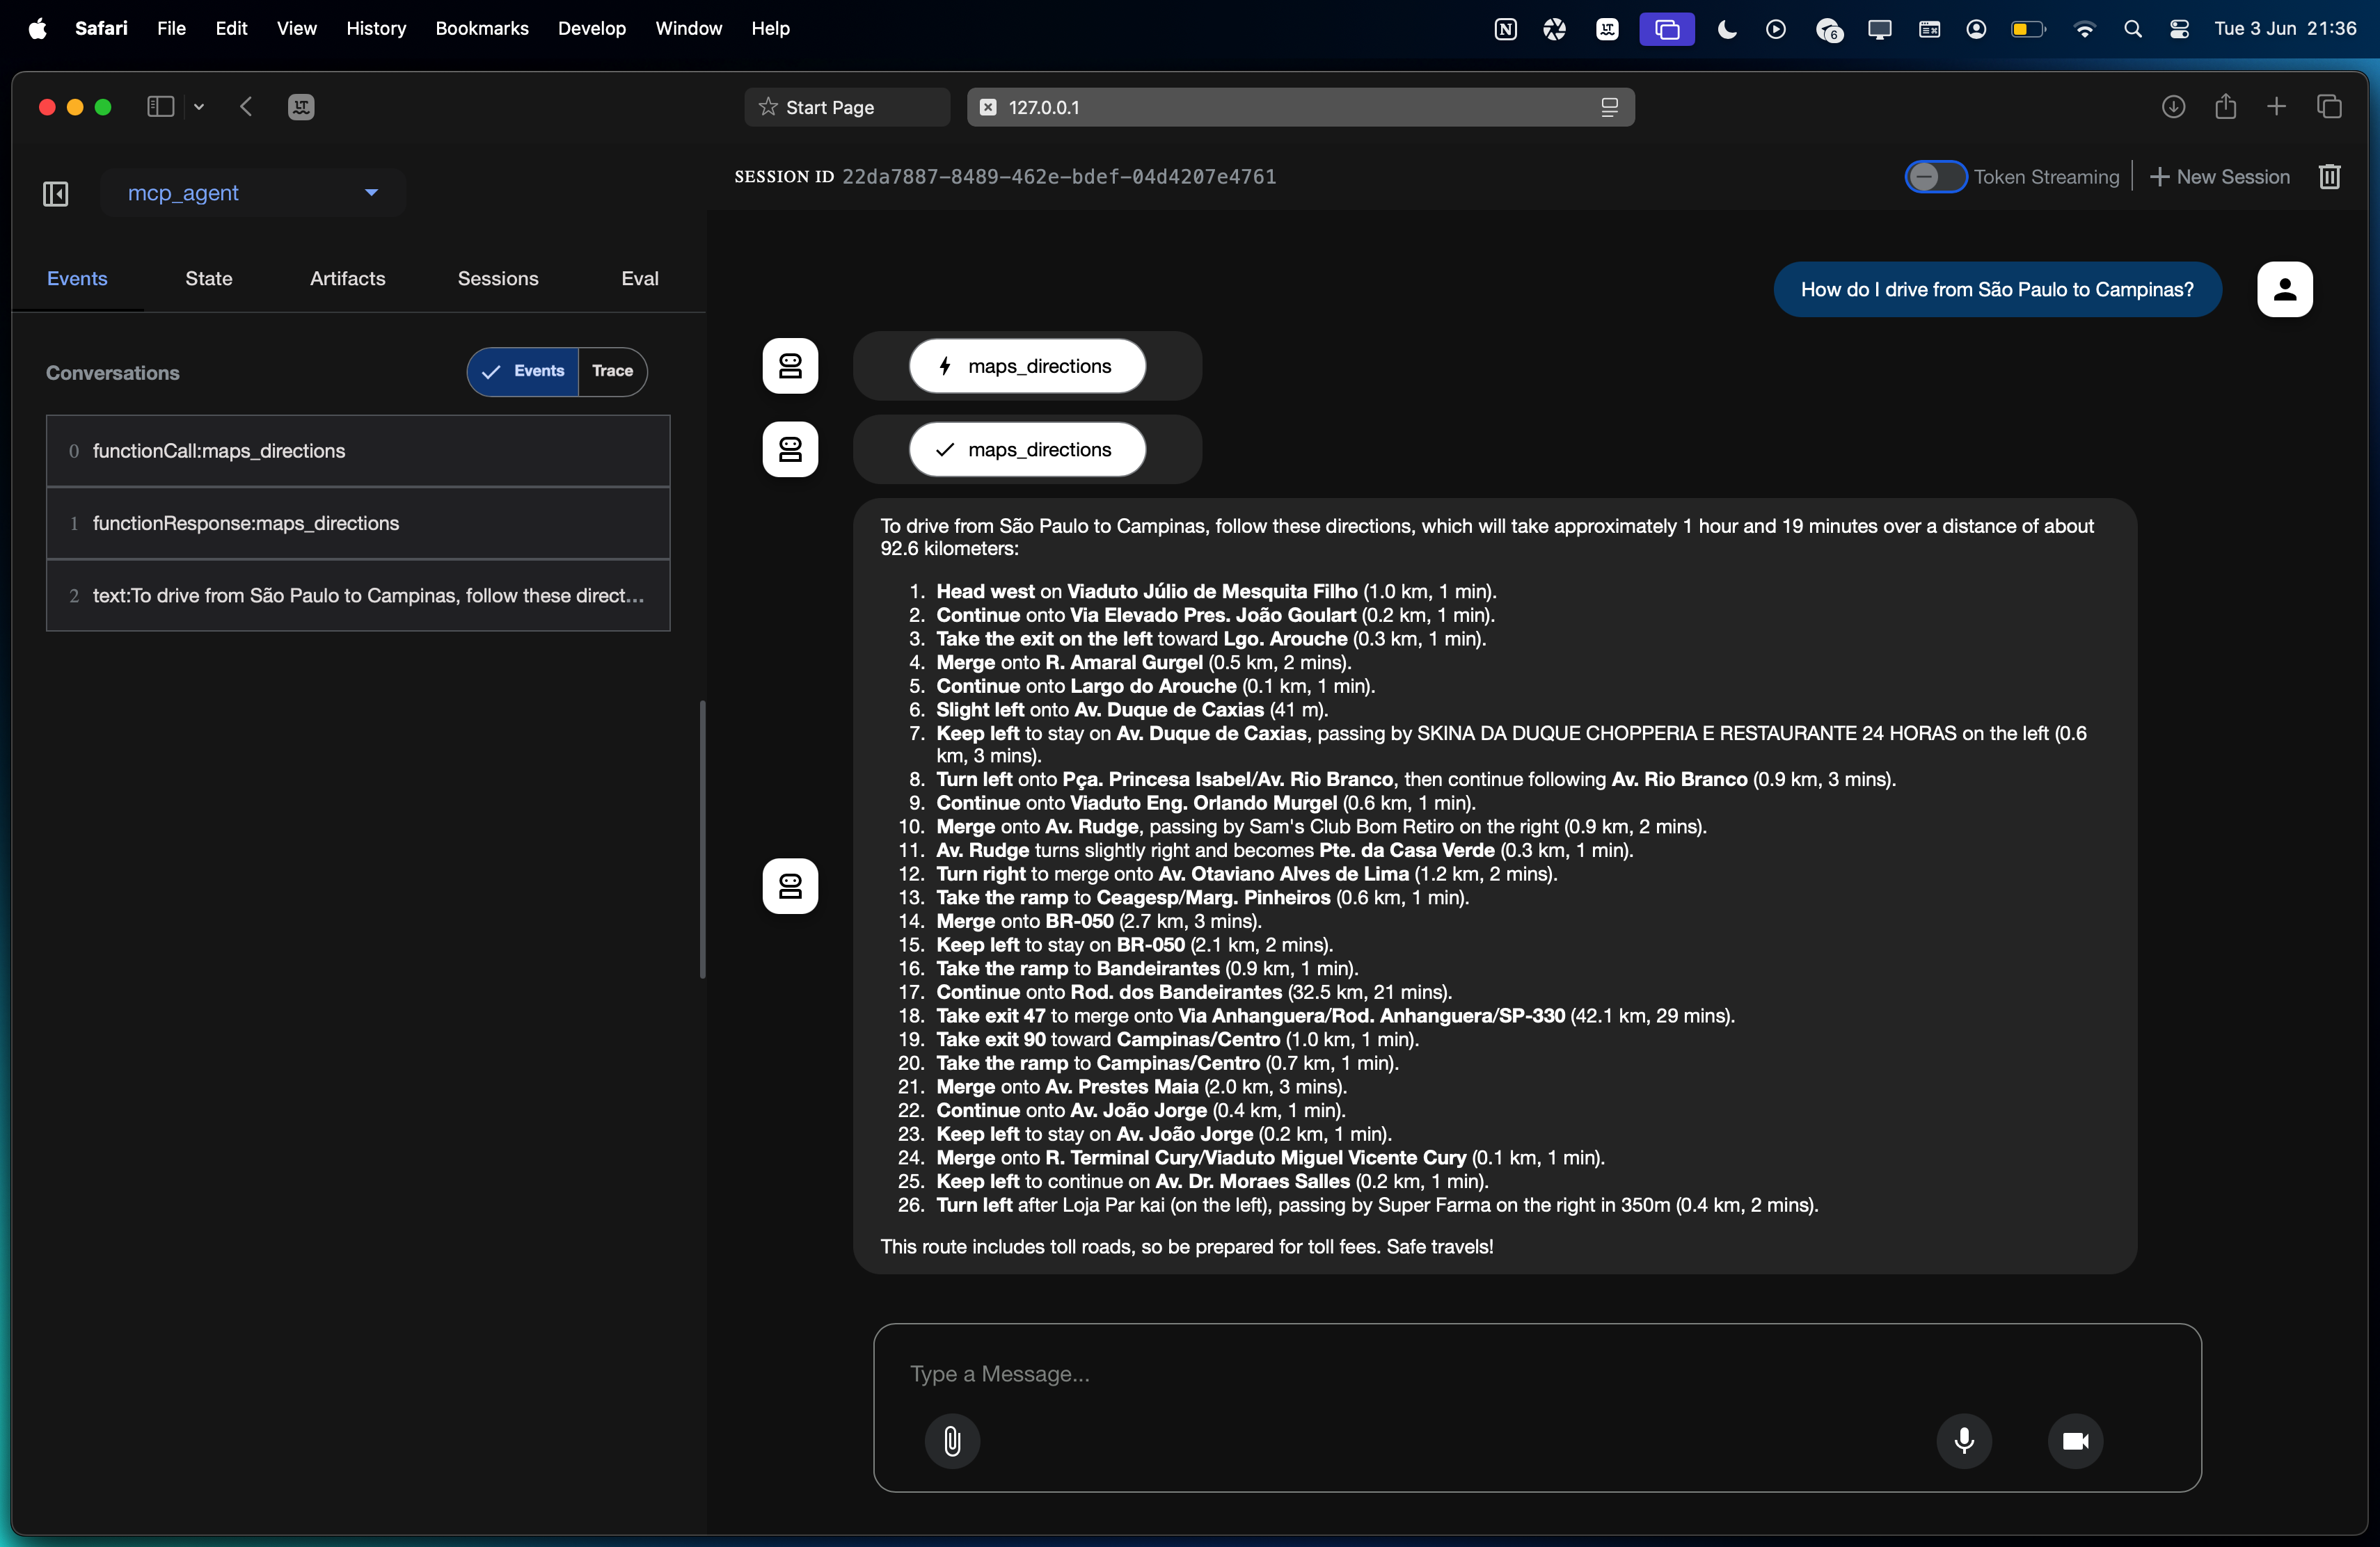Collapse the left side panel icon
The width and height of the screenshot is (2380, 1547).
coord(56,193)
